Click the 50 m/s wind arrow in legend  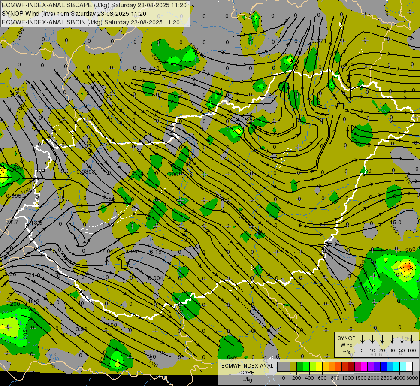click(x=402, y=339)
